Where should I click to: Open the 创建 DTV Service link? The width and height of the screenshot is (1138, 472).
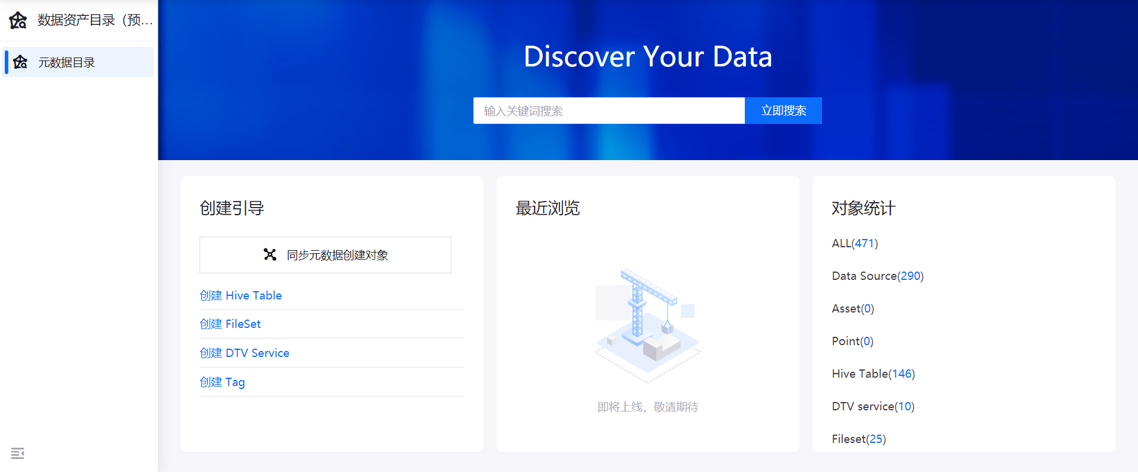[x=245, y=353]
